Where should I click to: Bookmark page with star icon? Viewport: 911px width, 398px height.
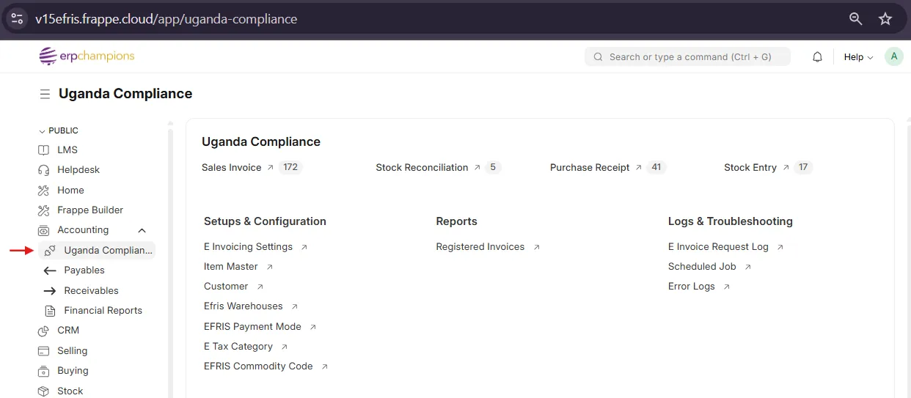885,19
